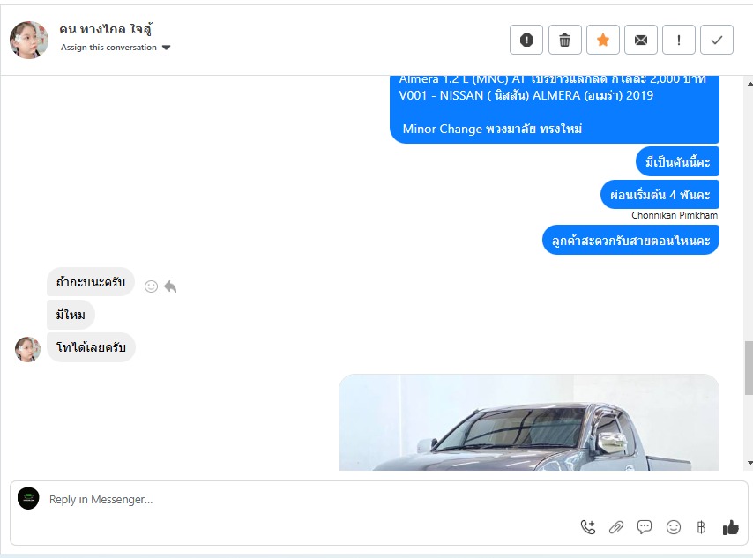This screenshot has height=558, width=753.
Task: Open the customer profile avatar at top
Action: pyautogui.click(x=29, y=40)
